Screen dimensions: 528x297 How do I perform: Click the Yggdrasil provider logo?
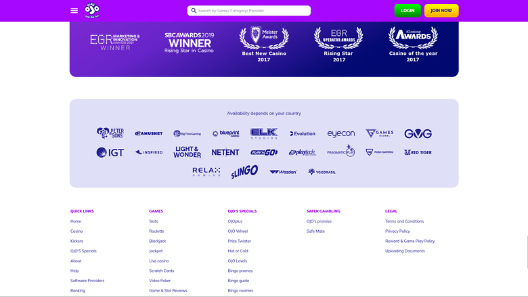click(x=322, y=172)
